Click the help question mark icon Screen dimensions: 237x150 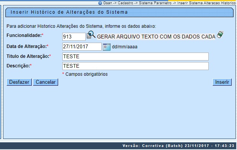click(100, 3)
